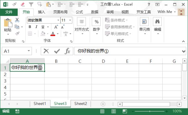
Task: Switch to Page Layout view
Action: pos(113,112)
